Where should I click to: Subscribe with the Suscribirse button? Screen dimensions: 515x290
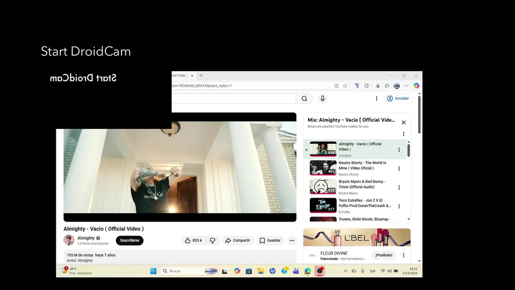(130, 240)
